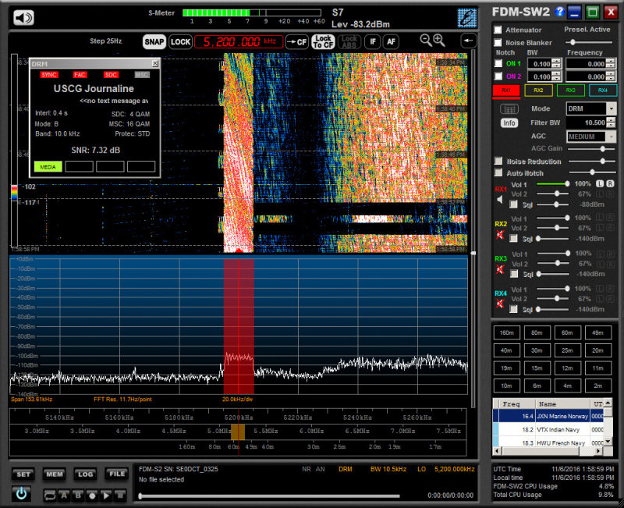Open the FILE button

click(x=116, y=474)
